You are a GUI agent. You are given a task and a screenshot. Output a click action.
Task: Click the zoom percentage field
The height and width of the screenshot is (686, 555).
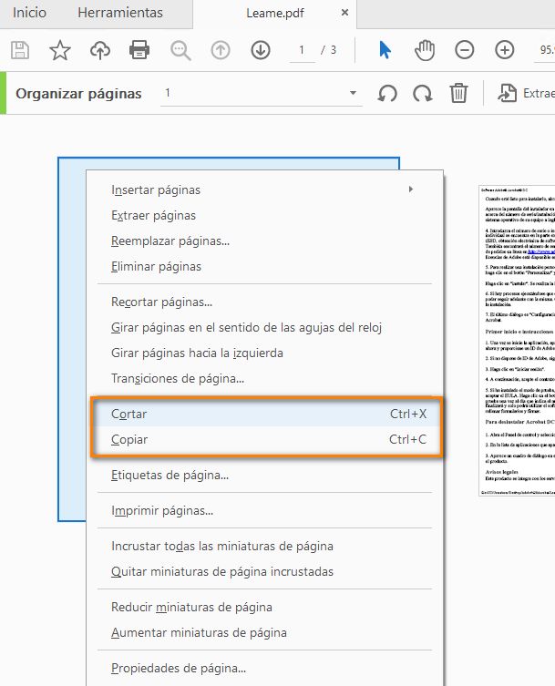click(544, 50)
